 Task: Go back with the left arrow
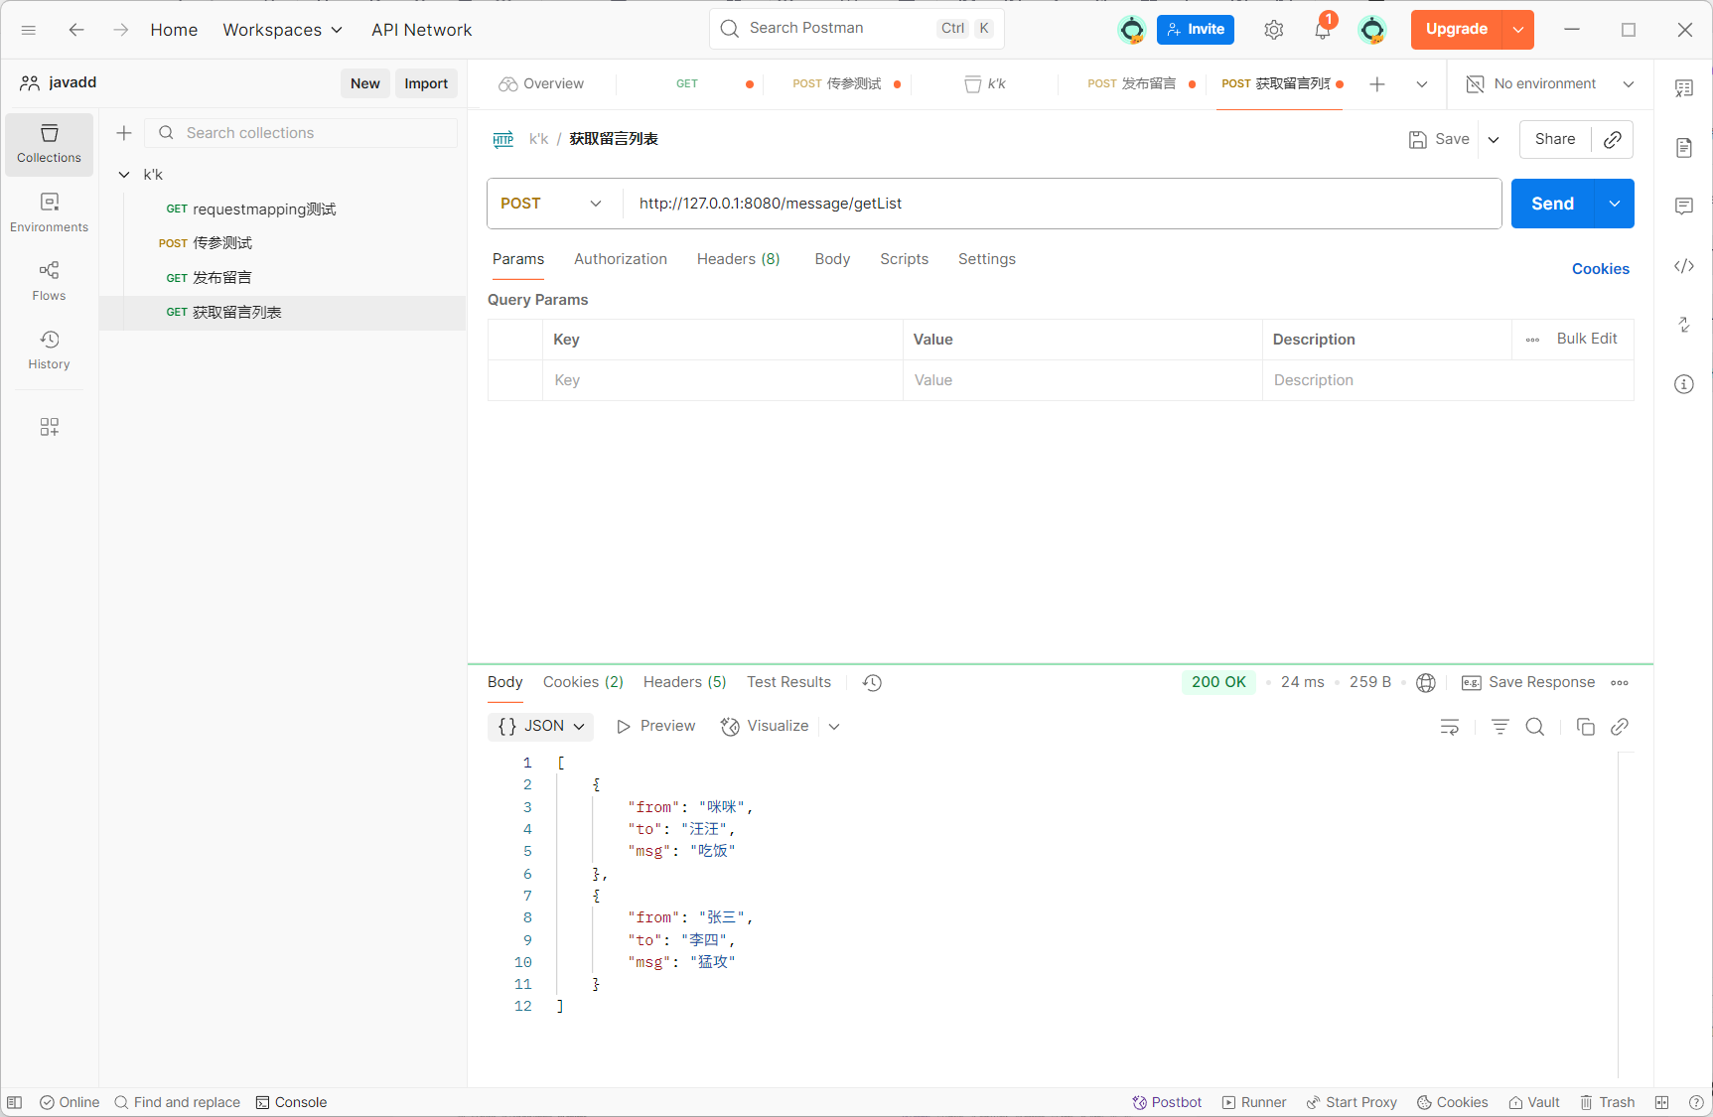click(76, 30)
